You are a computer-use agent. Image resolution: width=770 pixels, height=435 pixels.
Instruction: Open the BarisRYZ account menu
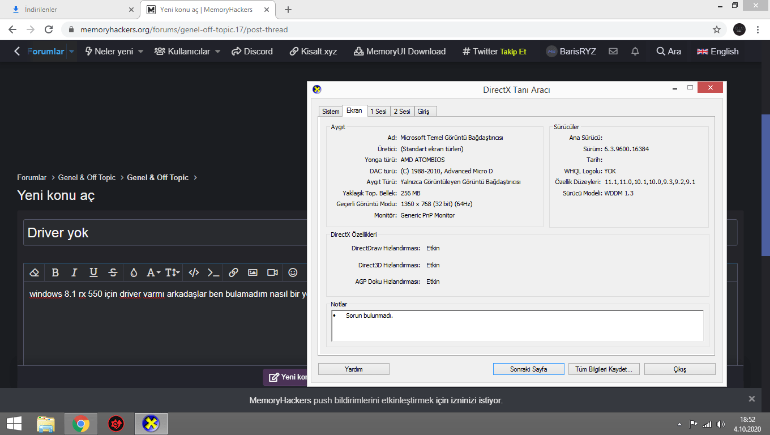click(x=571, y=52)
